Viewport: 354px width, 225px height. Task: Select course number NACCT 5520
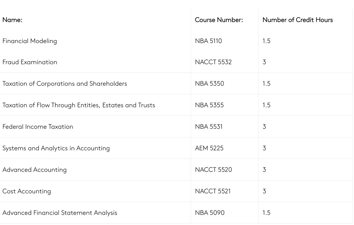214,170
